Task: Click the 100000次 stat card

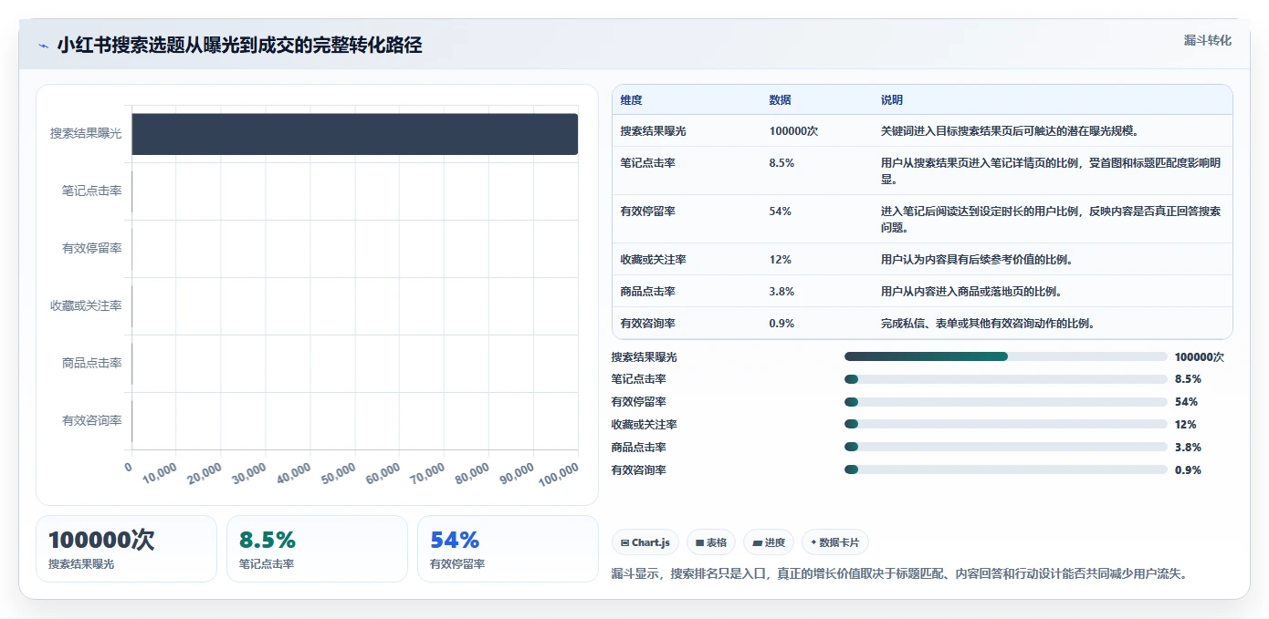Action: click(126, 549)
